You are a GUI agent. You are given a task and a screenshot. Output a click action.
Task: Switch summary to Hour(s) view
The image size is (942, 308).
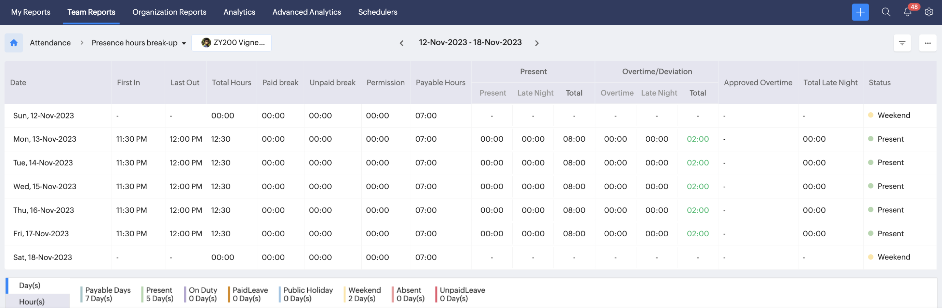32,302
